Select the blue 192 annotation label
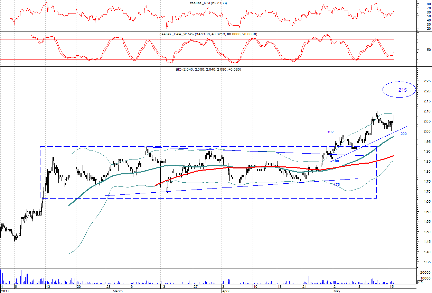The height and width of the screenshot is (293, 432). pos(330,132)
